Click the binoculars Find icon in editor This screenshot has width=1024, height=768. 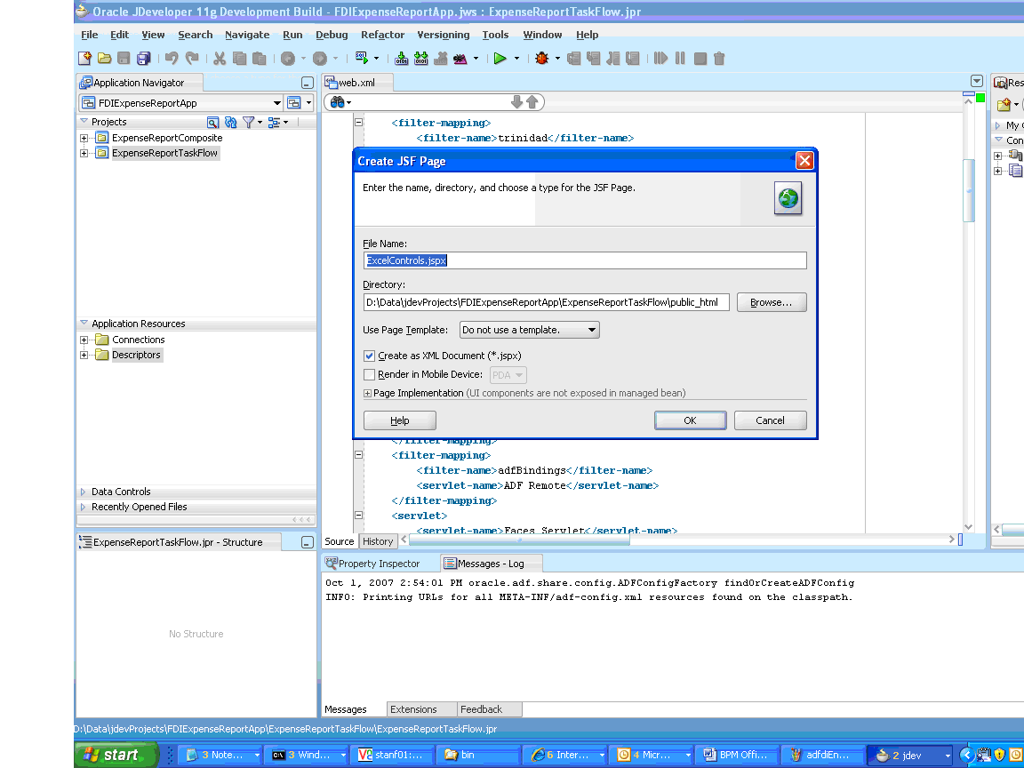point(337,102)
